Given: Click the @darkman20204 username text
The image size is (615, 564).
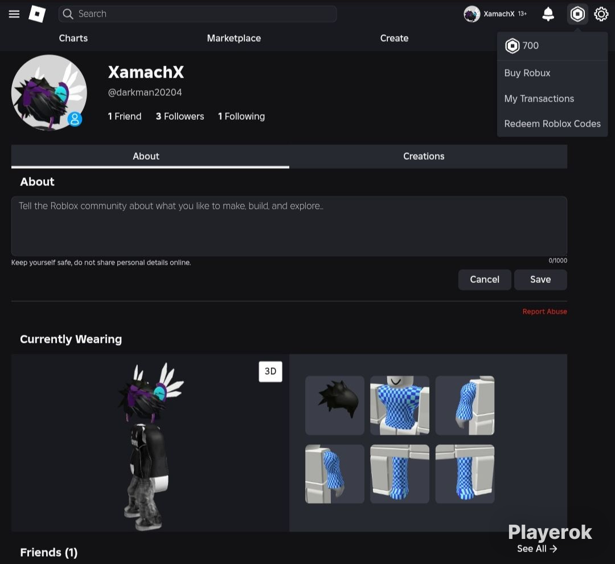Looking at the screenshot, I should coord(145,92).
